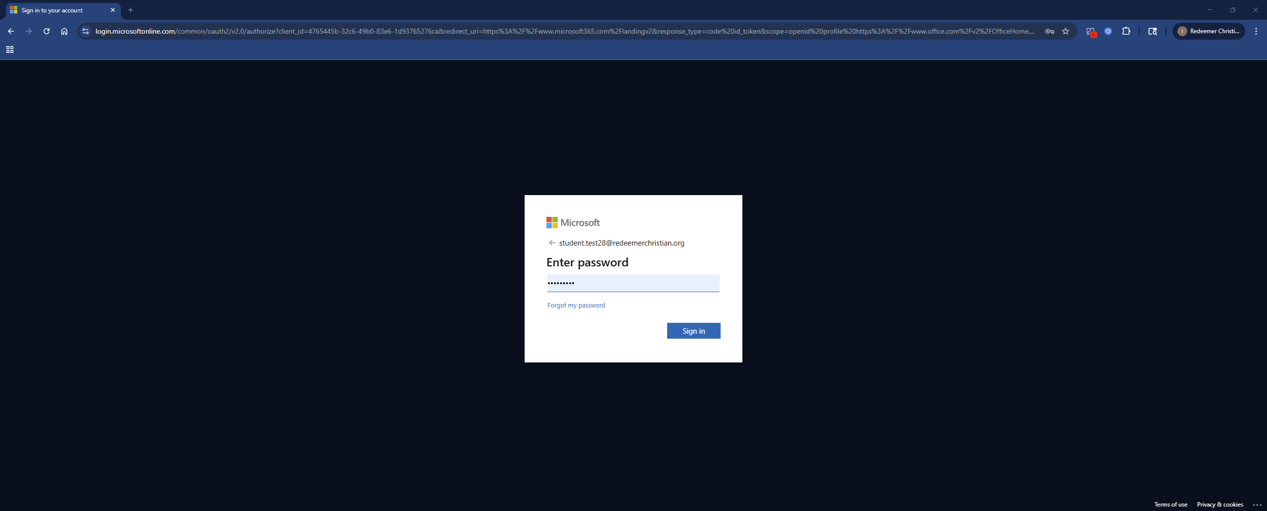Click the address bar URL
The width and height of the screenshot is (1267, 511).
[565, 31]
